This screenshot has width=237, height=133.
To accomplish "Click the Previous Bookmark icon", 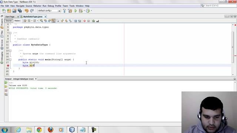I will 63,21.
